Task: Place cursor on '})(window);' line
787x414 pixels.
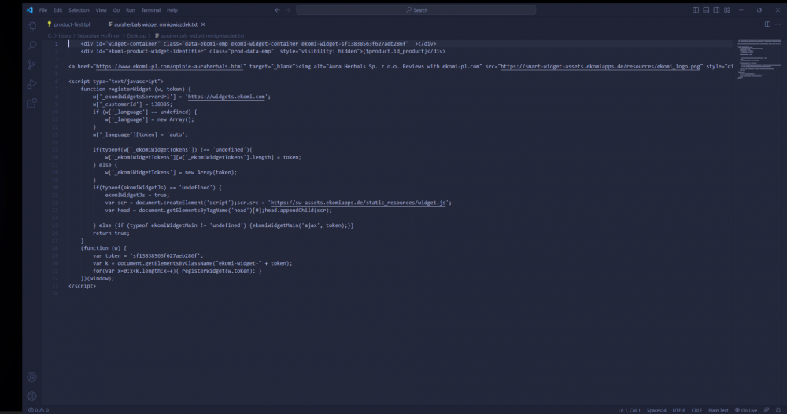Action: click(x=98, y=278)
